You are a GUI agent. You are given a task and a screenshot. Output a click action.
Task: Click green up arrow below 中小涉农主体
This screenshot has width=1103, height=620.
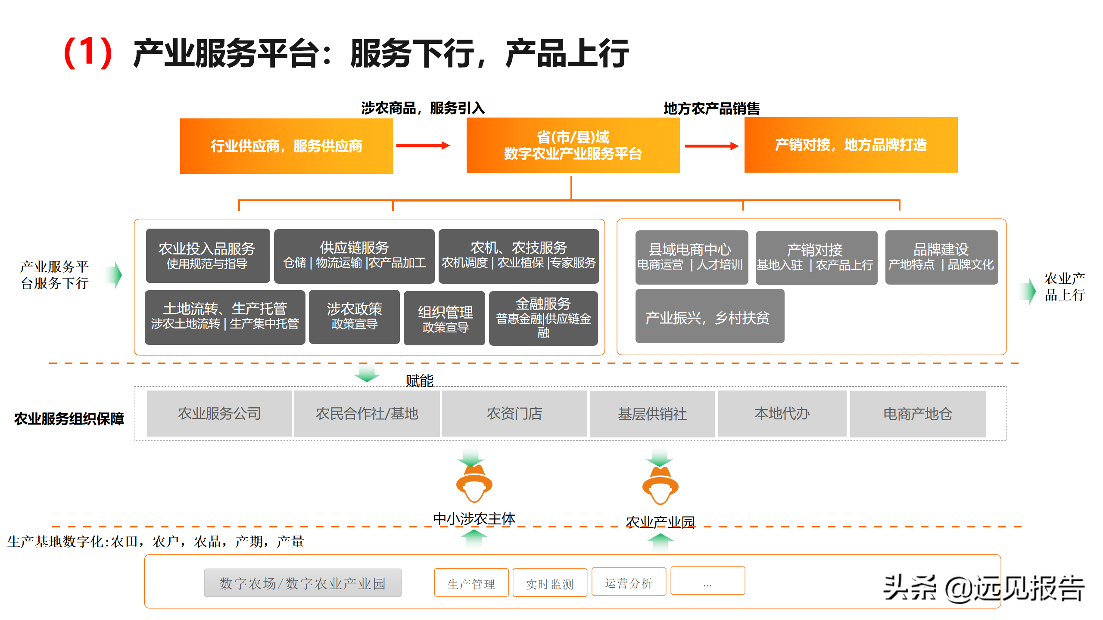pyautogui.click(x=474, y=538)
